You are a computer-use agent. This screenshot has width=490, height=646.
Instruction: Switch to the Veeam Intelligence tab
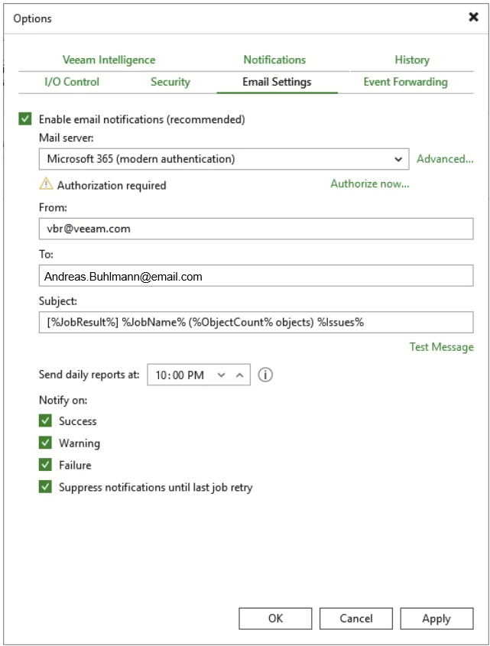click(109, 60)
